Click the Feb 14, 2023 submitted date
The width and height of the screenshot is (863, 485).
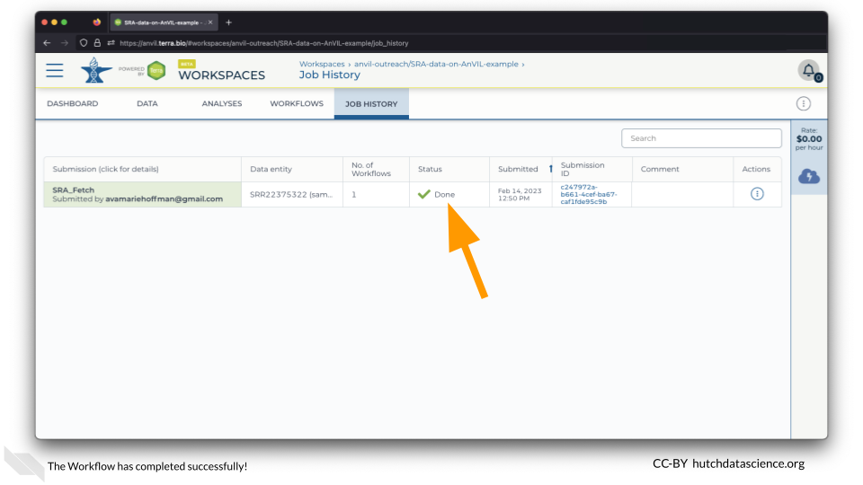[x=520, y=194]
